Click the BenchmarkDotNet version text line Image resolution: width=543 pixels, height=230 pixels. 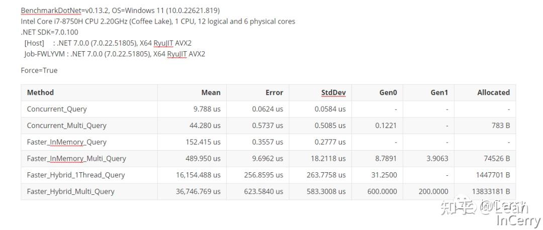tap(120, 11)
